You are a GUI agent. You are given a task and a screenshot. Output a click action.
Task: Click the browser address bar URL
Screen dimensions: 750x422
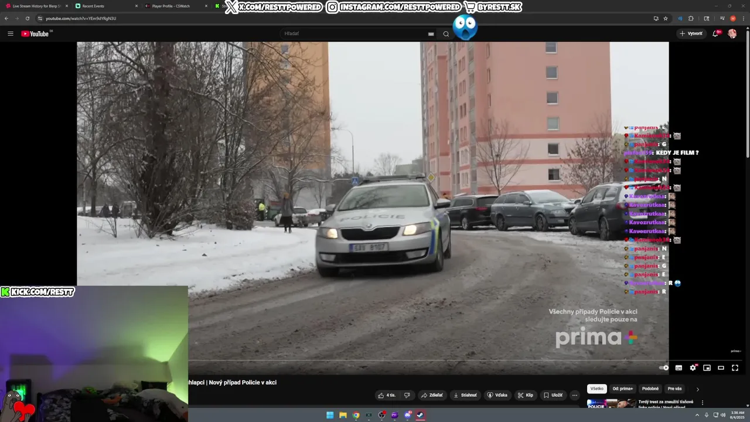coord(81,18)
